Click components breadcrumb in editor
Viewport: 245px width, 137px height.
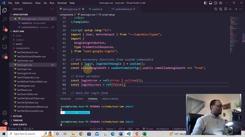67,14
